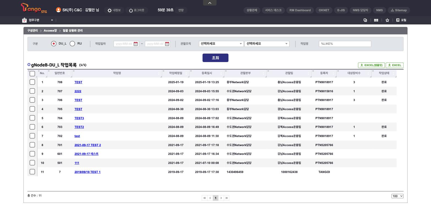Focus the end date input field
Screen dimensions: 431x212
coord(155,44)
